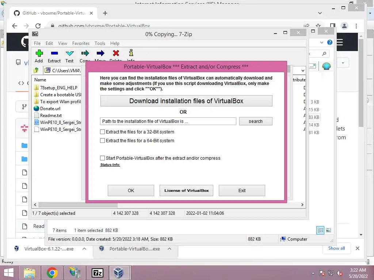Go back in Chrome
The image size is (374, 280).
pyautogui.click(x=15, y=26)
